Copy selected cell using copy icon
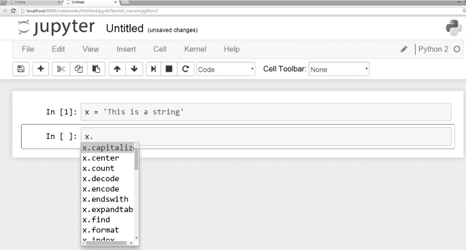The image size is (466, 250). (x=78, y=69)
